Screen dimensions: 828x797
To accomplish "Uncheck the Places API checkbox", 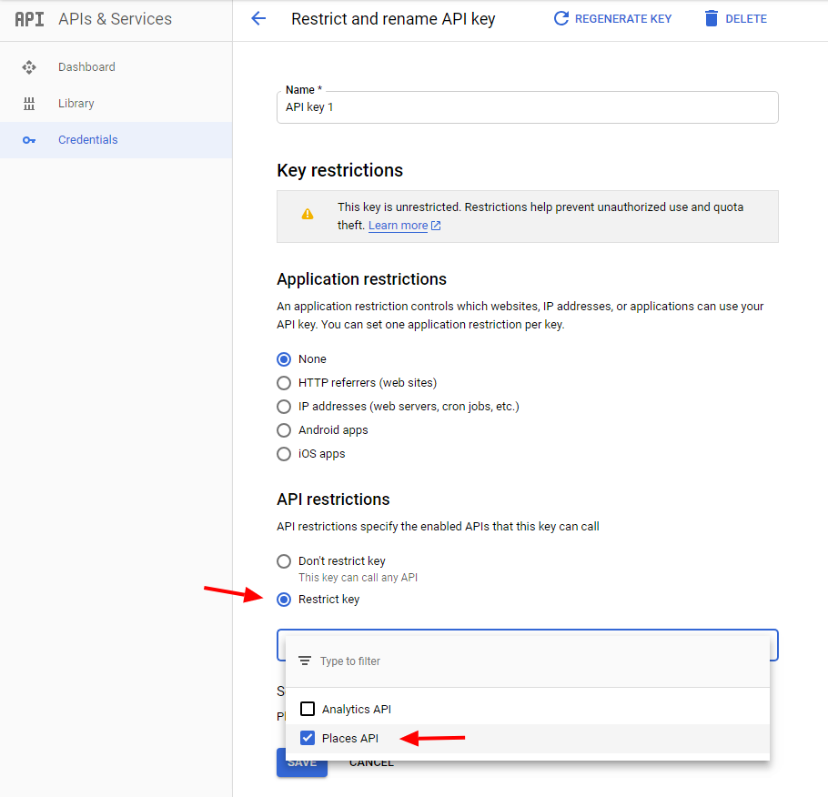I will pos(308,738).
